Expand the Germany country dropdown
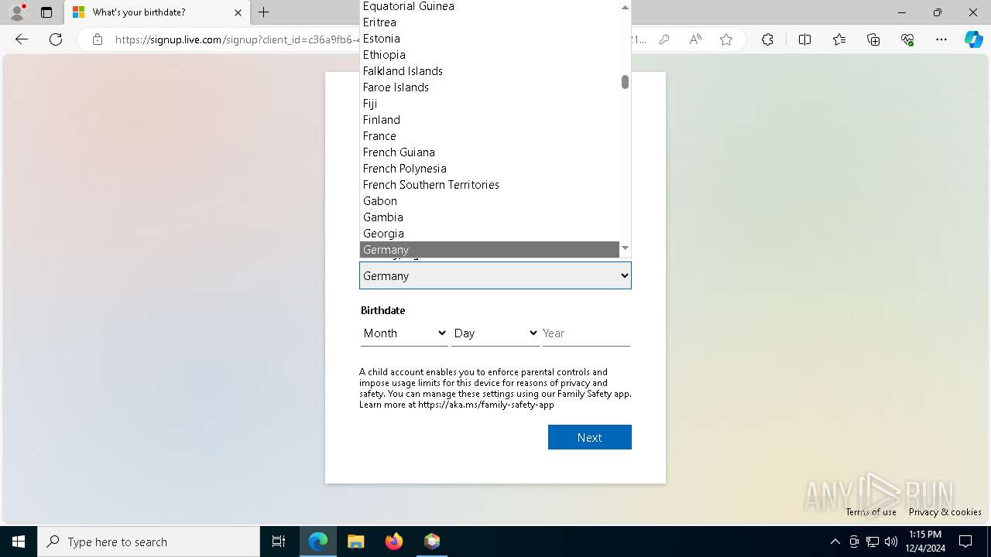The image size is (991, 557). 495,275
